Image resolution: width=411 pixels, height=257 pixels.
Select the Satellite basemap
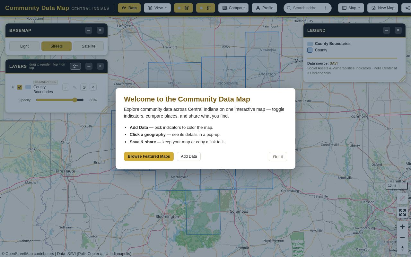pyautogui.click(x=89, y=46)
